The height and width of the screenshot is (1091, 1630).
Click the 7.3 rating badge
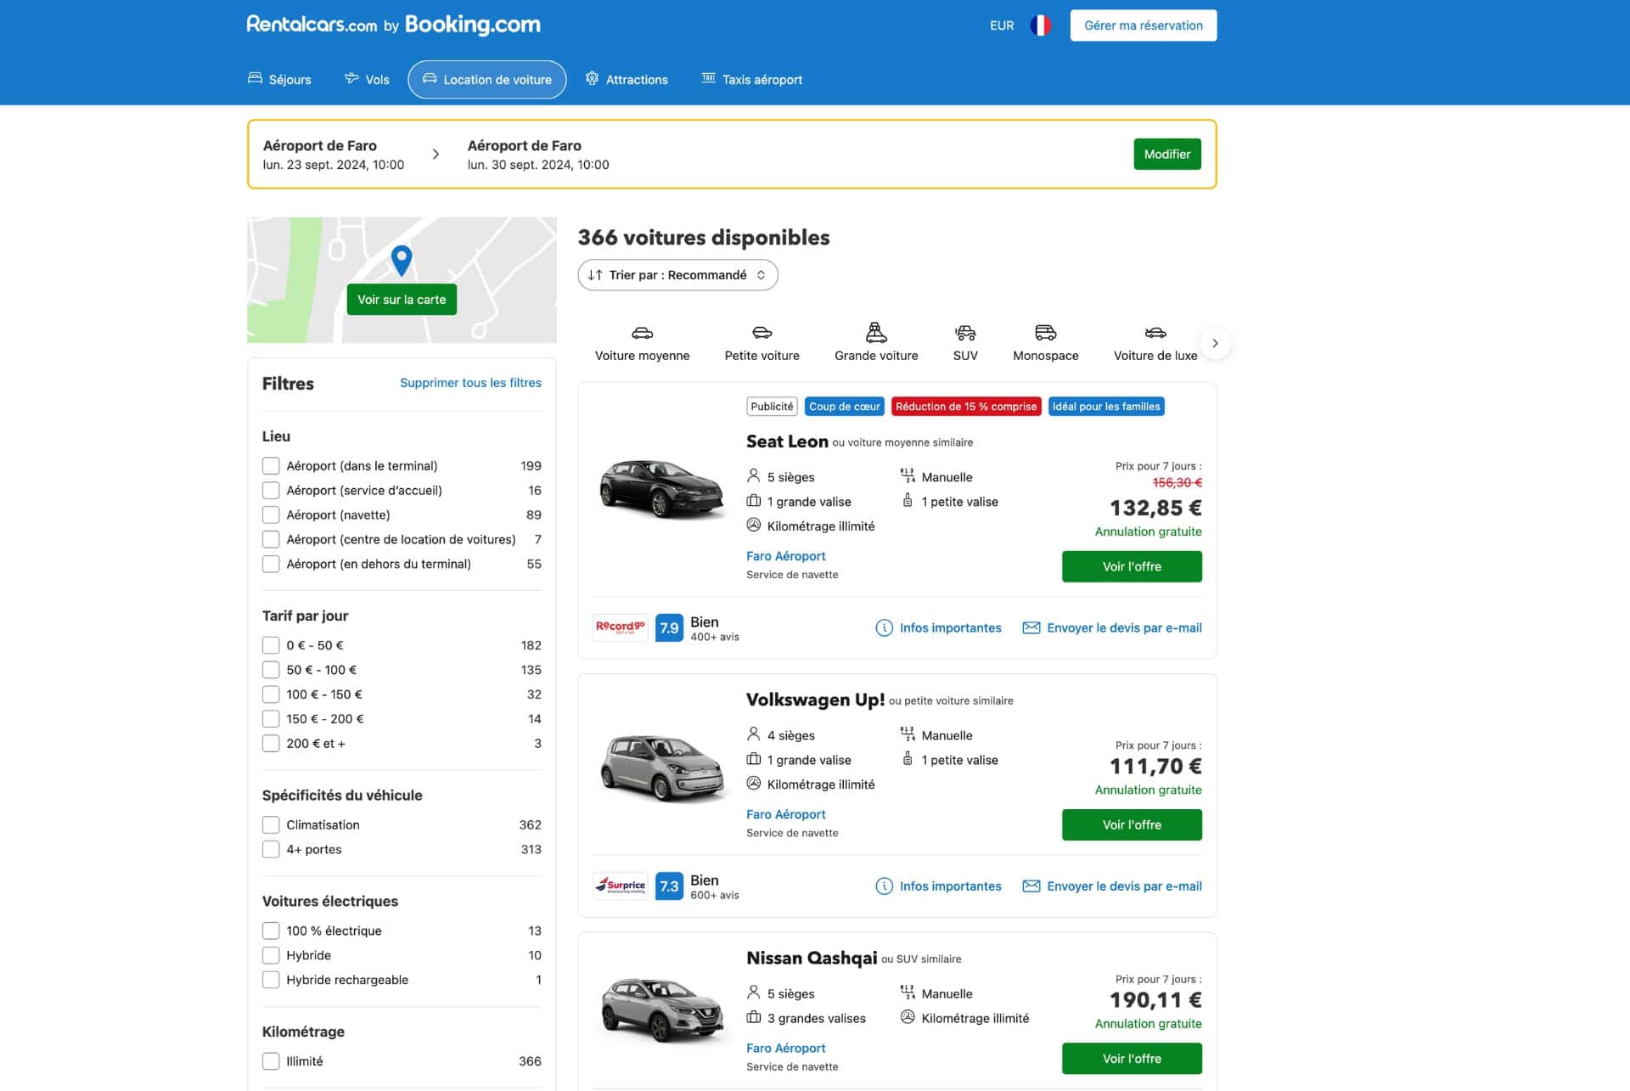(x=669, y=886)
